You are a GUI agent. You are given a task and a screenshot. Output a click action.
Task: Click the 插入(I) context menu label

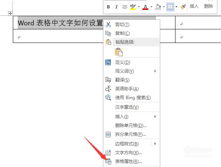(x=122, y=117)
